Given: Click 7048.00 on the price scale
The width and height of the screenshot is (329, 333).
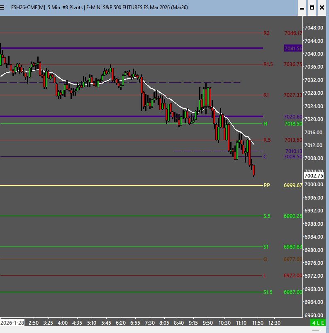Looking at the screenshot, I should [314, 28].
